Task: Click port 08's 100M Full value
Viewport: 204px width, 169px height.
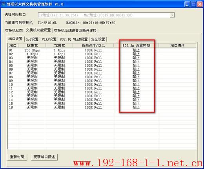Action: point(93,77)
